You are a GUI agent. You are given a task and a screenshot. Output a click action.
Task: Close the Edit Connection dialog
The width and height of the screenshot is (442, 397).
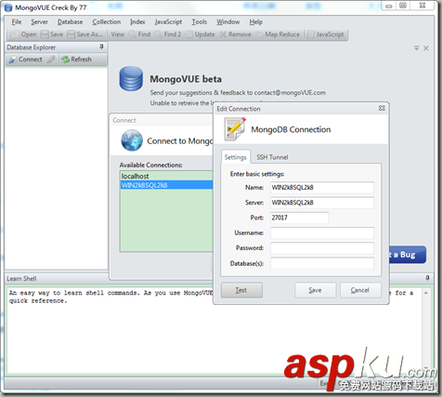[x=382, y=108]
